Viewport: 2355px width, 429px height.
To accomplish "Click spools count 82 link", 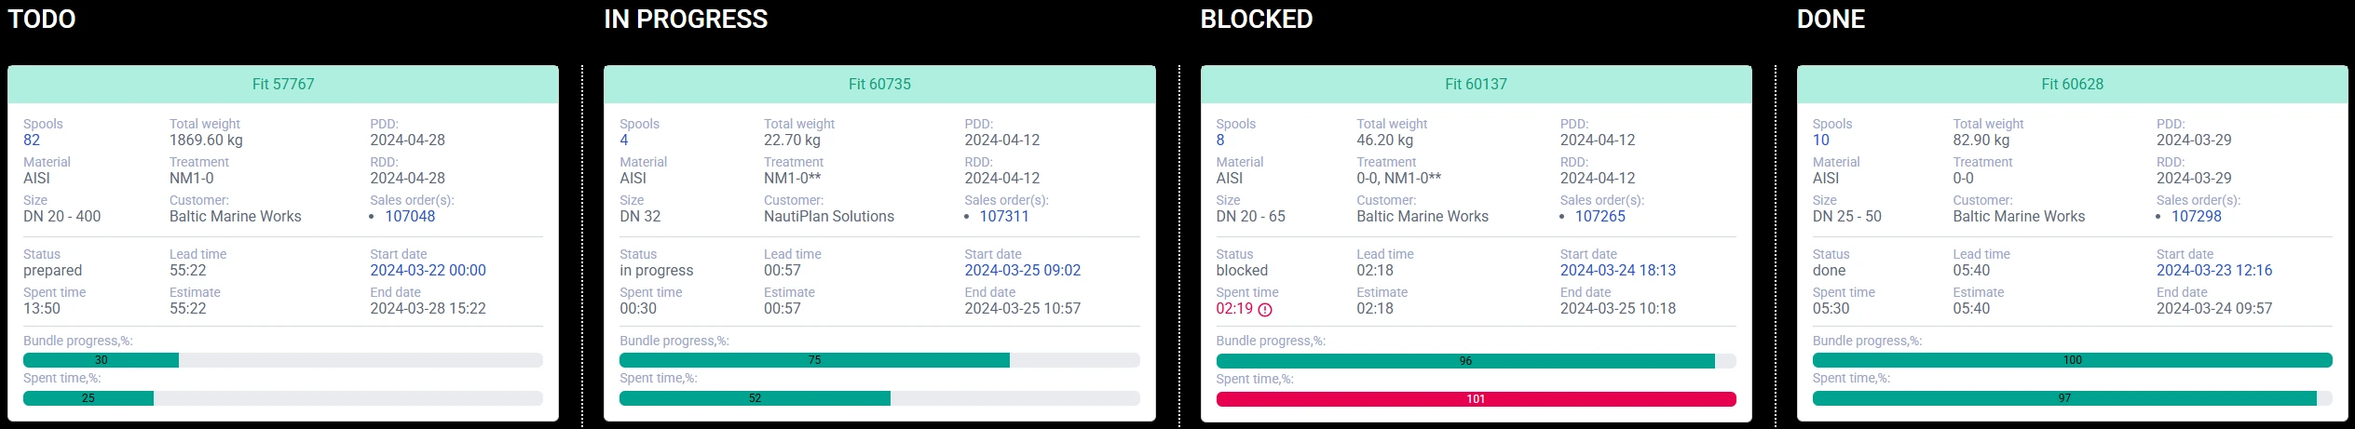I will pyautogui.click(x=32, y=140).
